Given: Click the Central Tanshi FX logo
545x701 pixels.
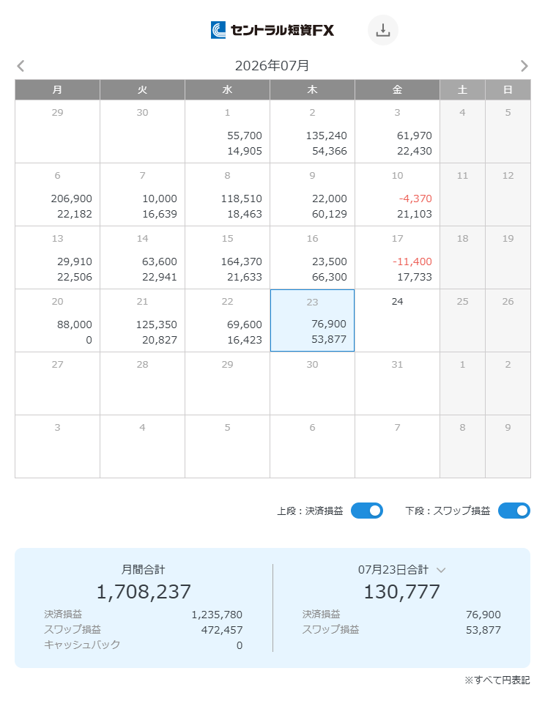Looking at the screenshot, I should pyautogui.click(x=272, y=30).
